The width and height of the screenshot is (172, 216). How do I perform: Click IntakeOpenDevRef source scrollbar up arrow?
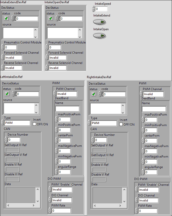(80, 30)
